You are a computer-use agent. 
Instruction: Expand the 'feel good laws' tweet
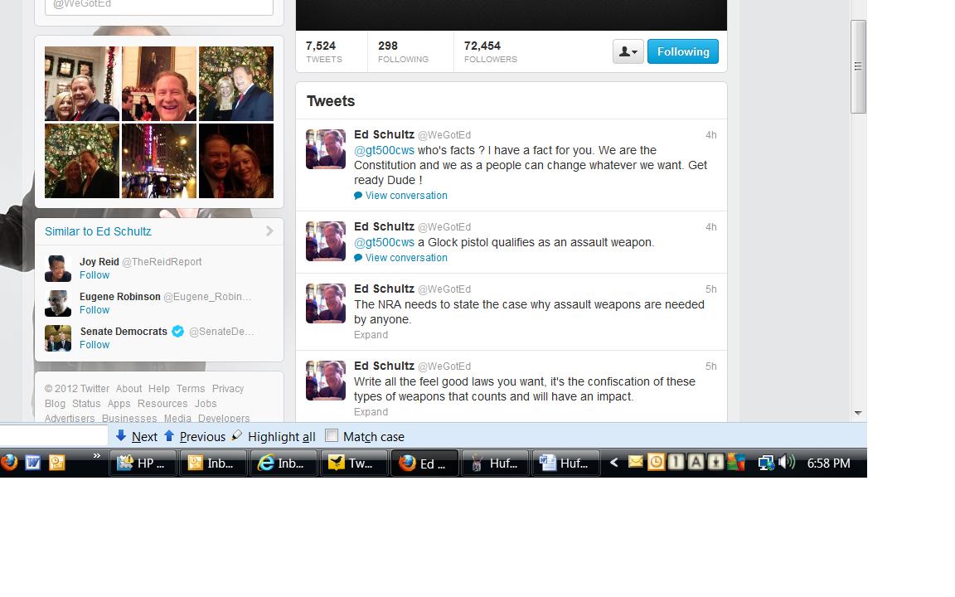click(x=371, y=412)
